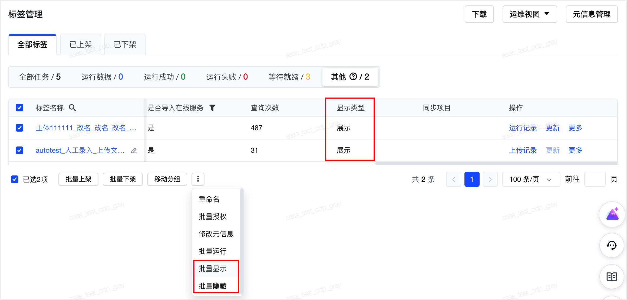Image resolution: width=627 pixels, height=300 pixels.
Task: Open the 主体111111_改名 tag link
Action: coord(86,128)
